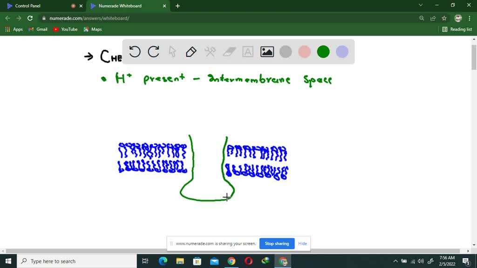Open a new browser tab
Viewport: 477px width, 268px height.
coord(177,6)
